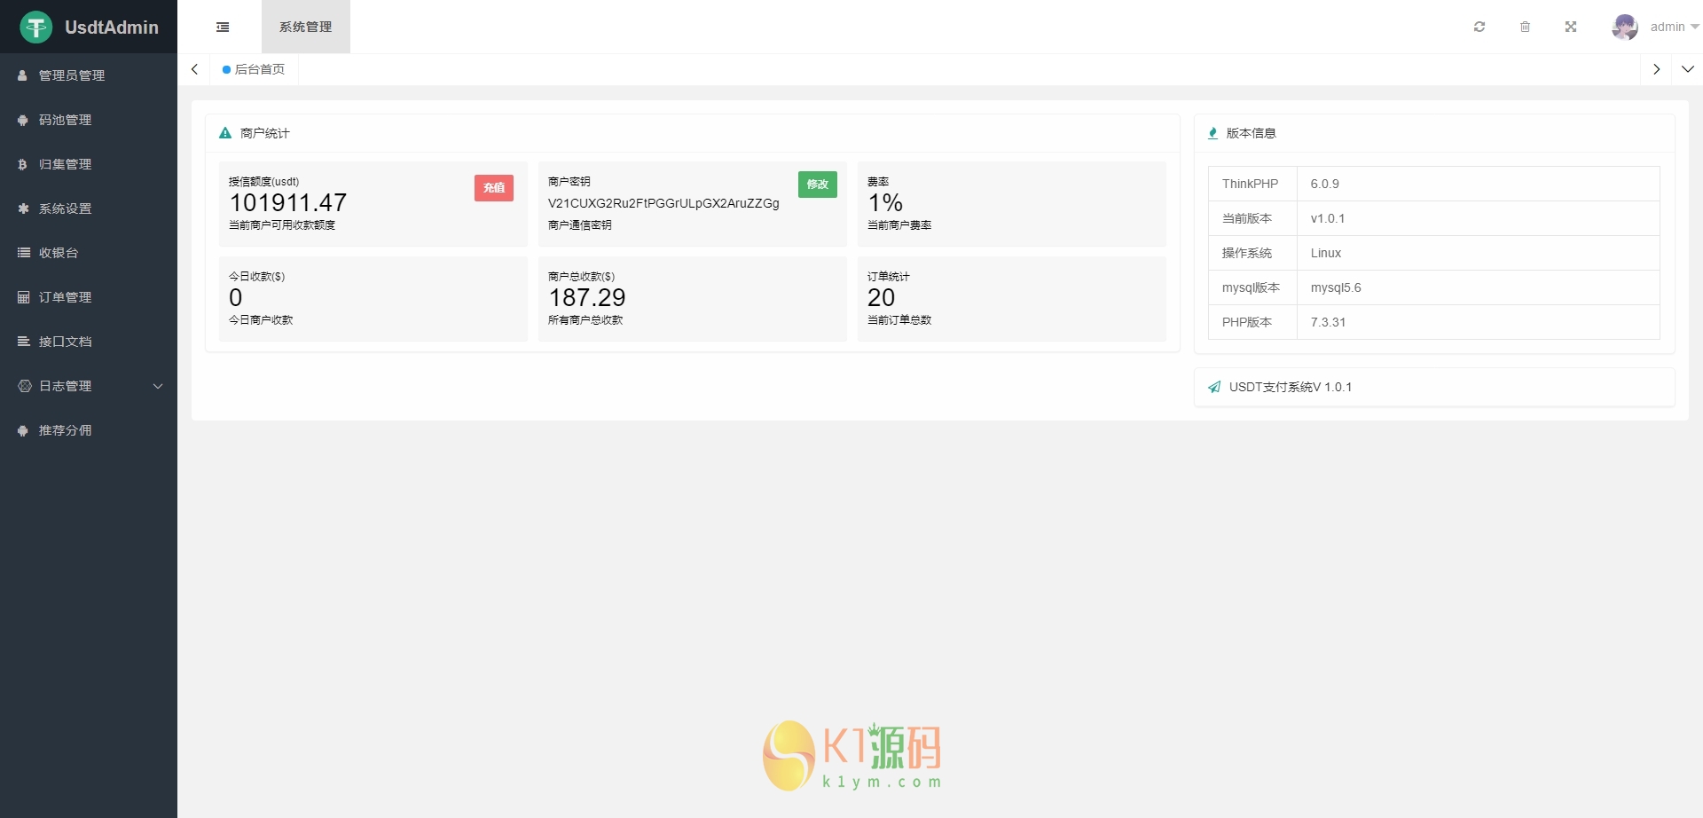
Task: Click the credit amount 101911.47
Action: (288, 203)
